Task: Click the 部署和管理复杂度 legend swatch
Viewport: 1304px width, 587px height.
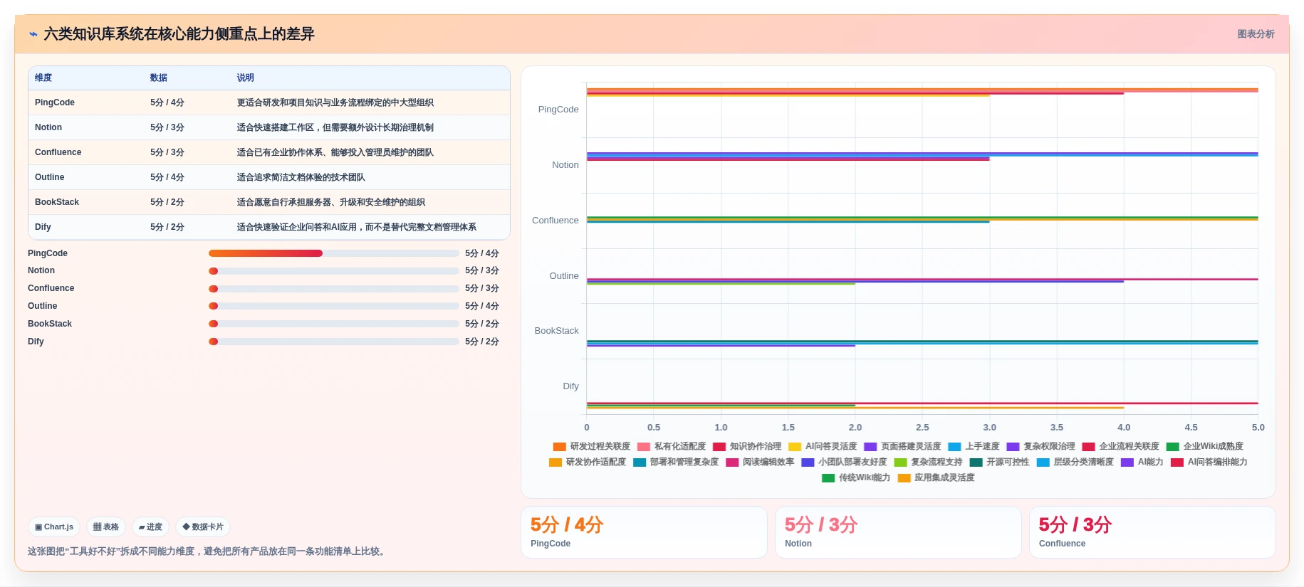Action: [x=640, y=462]
